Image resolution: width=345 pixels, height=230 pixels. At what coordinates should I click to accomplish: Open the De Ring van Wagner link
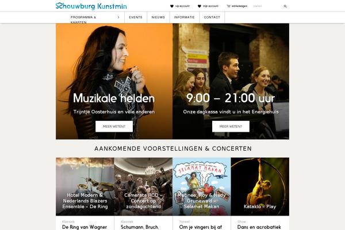[x=85, y=227]
